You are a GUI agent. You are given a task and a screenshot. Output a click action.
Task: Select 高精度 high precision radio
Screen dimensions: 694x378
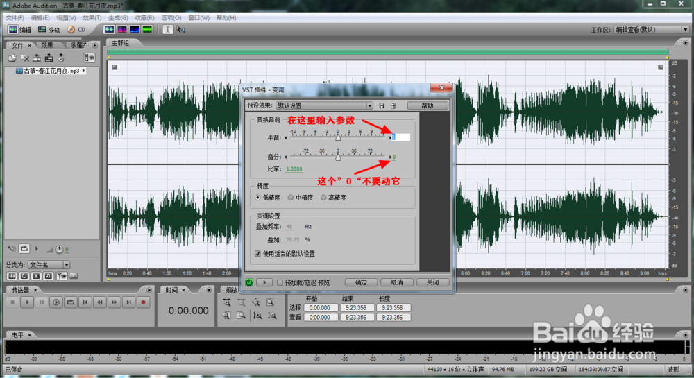pos(323,198)
